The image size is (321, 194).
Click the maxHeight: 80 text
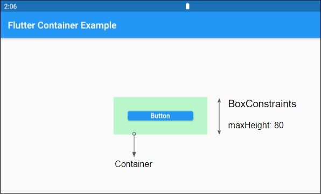point(256,125)
